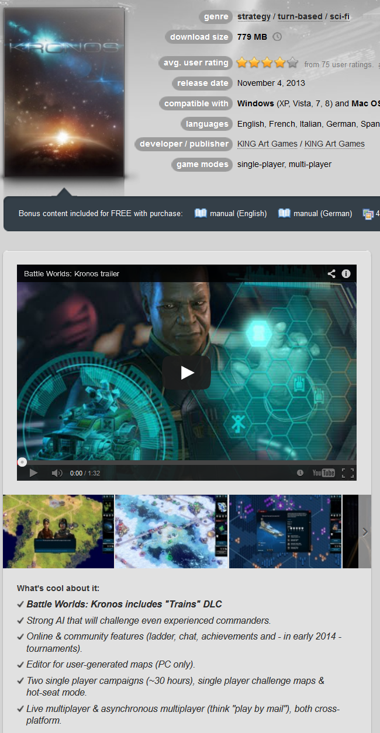The height and width of the screenshot is (733, 380).
Task: Open the turn-based genre link
Action: click(x=300, y=17)
